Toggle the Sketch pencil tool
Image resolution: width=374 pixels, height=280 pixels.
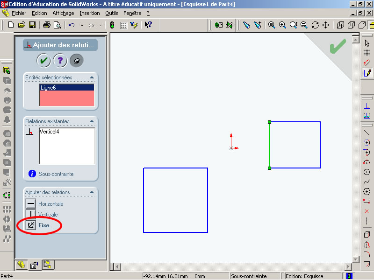coord(367,73)
